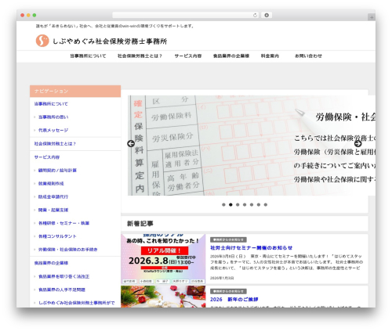This screenshot has width=392, height=331.
Task: Click seminar thumbnail dated 2026.3.8
Action: (x=163, y=259)
